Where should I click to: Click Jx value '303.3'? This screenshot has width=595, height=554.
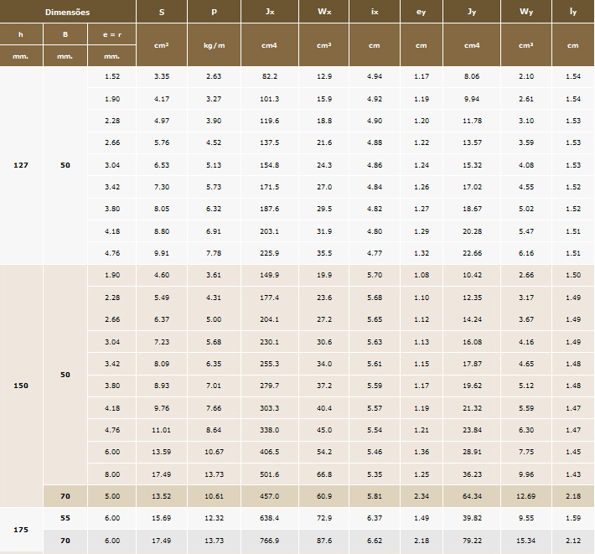tap(270, 408)
